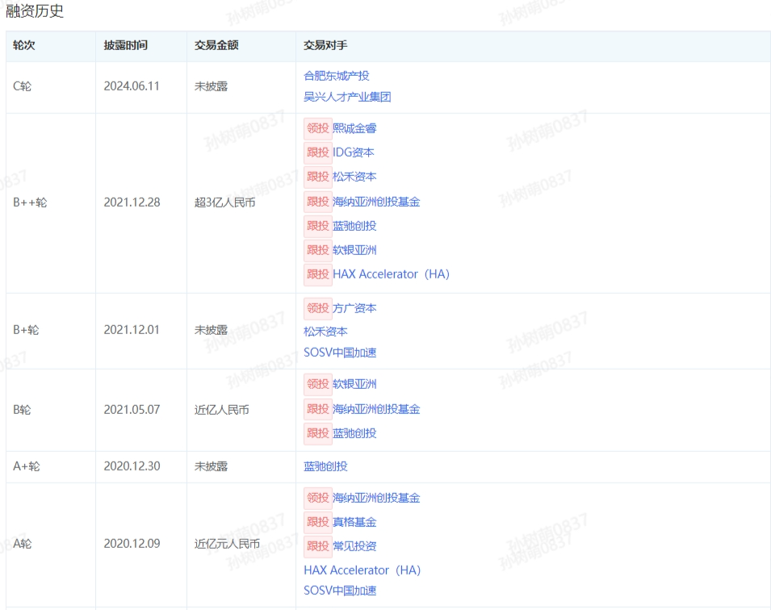
Task: Open the 合肥东城产投 investor link
Action: pyautogui.click(x=336, y=76)
